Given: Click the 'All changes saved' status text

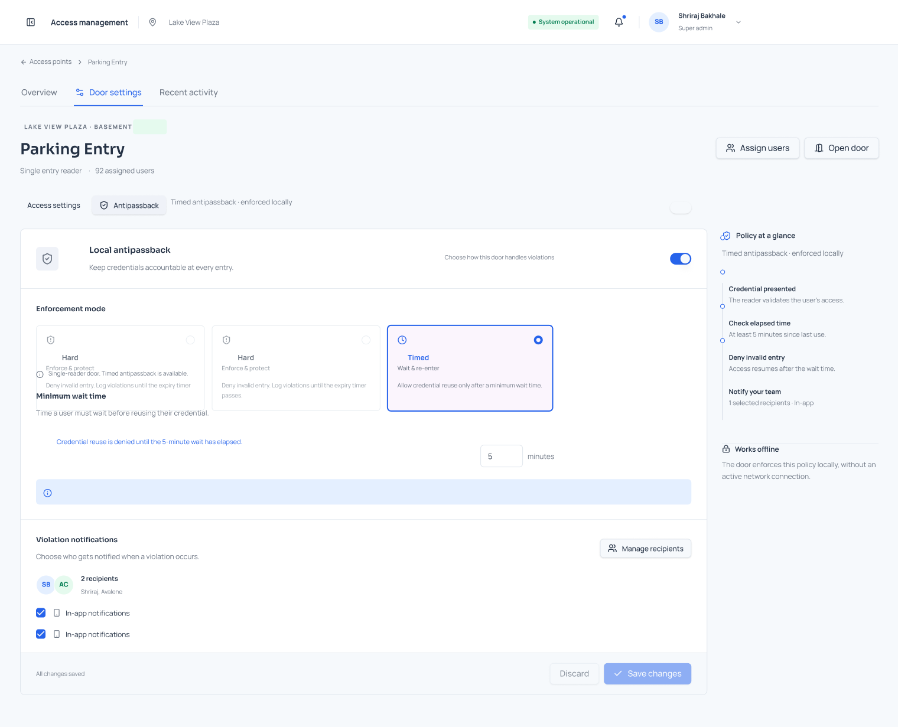Looking at the screenshot, I should pyautogui.click(x=60, y=674).
